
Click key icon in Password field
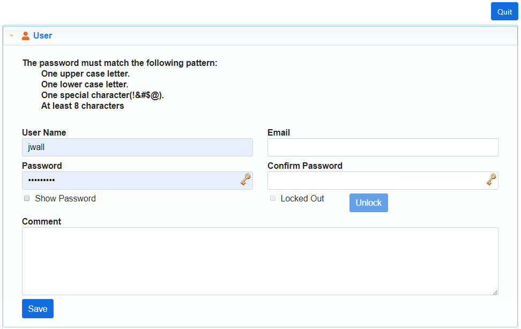245,180
